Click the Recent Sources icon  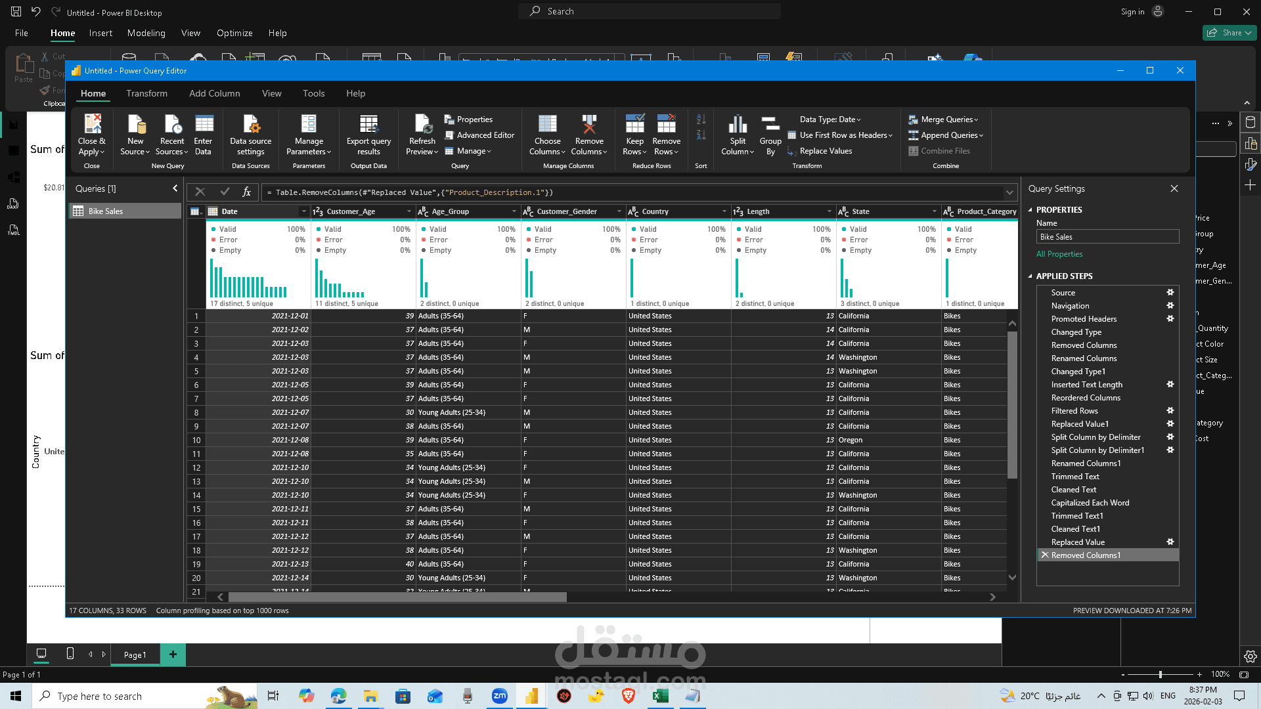(x=172, y=123)
